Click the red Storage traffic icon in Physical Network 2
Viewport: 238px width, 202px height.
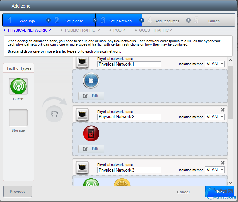(x=91, y=134)
